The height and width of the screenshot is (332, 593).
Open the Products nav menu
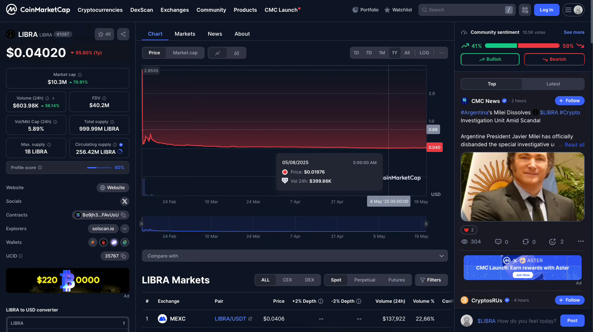[x=245, y=10]
